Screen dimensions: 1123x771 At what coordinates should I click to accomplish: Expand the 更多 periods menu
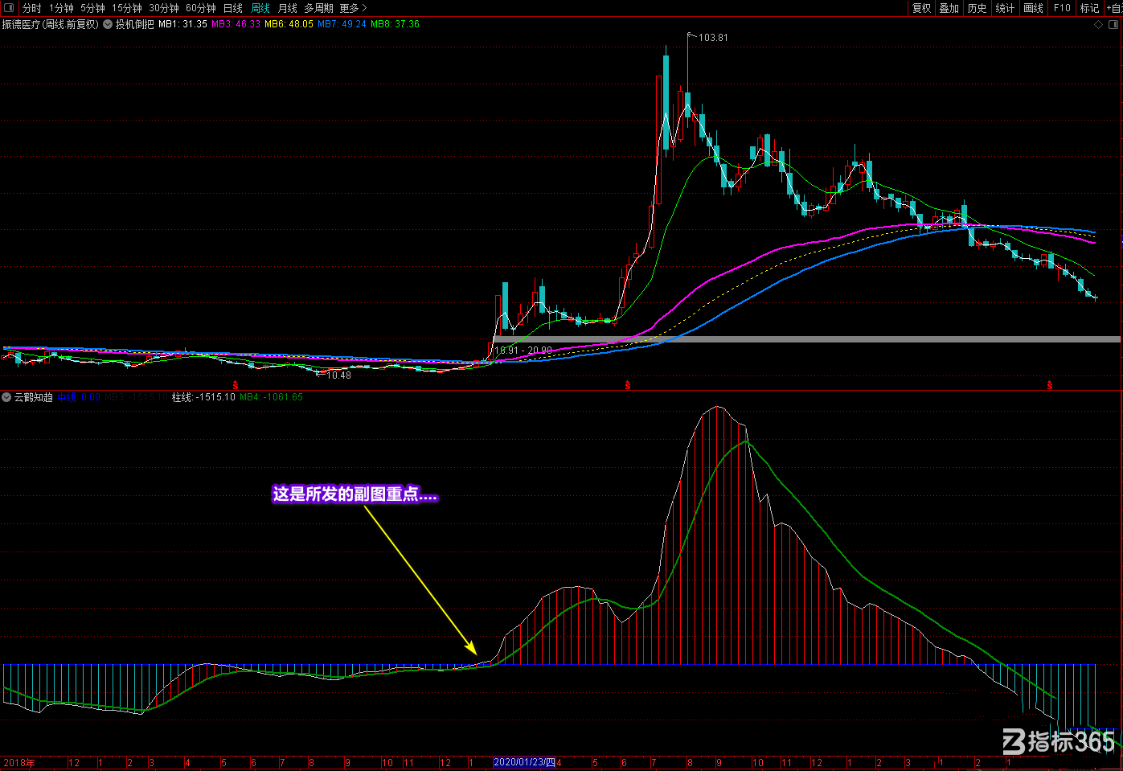(353, 8)
